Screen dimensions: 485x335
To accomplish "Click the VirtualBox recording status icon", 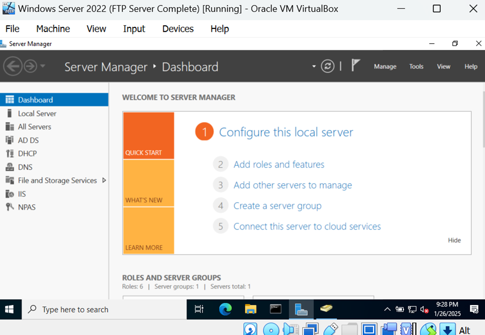I will click(389, 330).
